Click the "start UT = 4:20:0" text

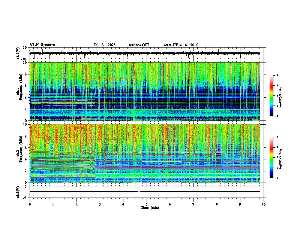[181, 45]
